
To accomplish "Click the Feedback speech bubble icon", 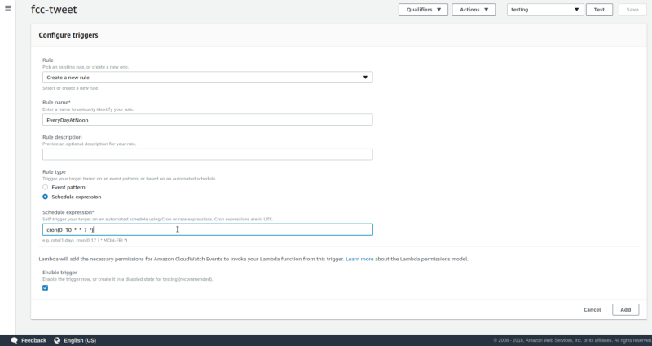I will tap(14, 340).
